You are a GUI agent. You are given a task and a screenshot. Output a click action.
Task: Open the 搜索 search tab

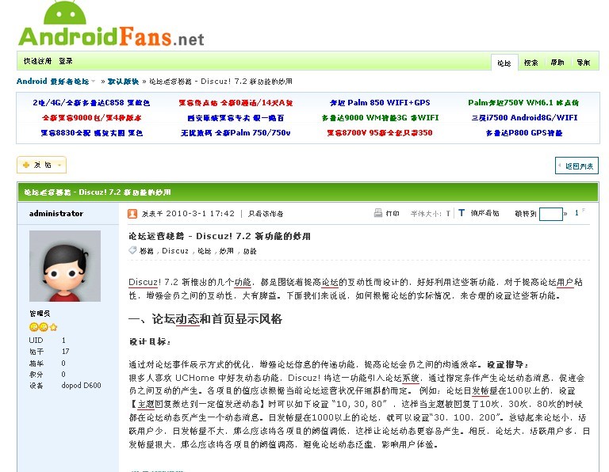pyautogui.click(x=531, y=63)
